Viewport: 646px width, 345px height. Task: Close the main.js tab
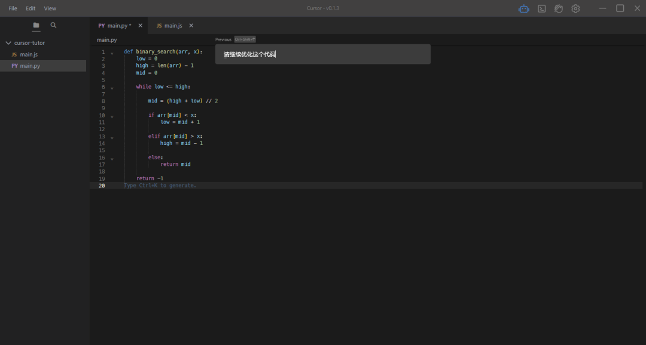click(191, 26)
